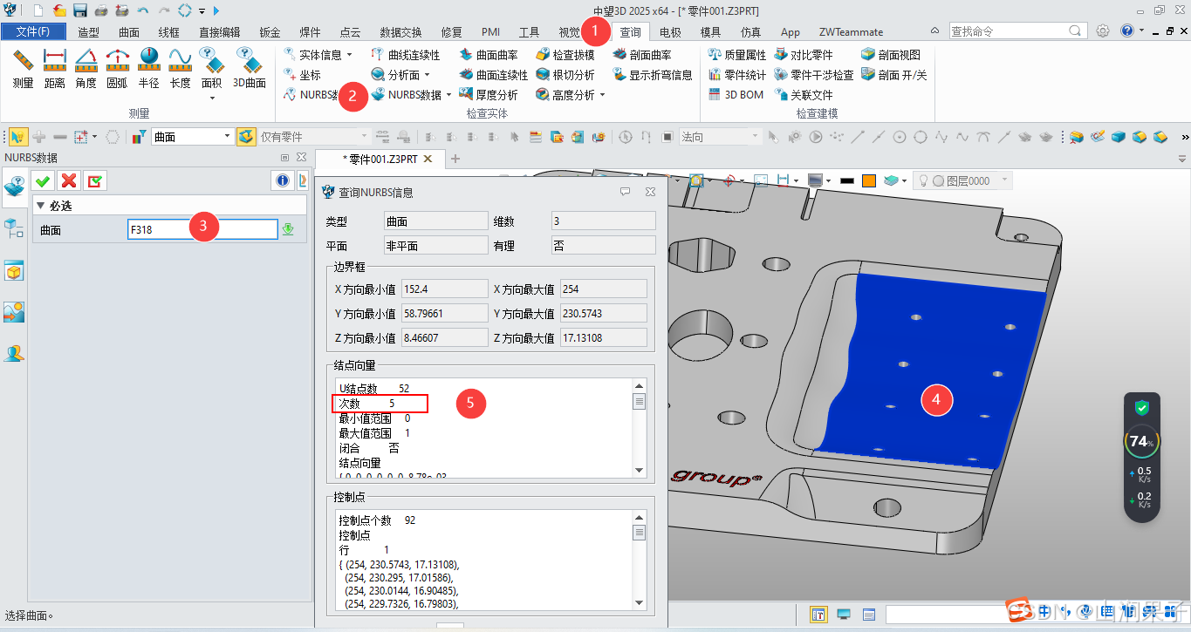The image size is (1191, 632).
Task: Click the 坐标 coordinate query tool
Action: pyautogui.click(x=303, y=75)
